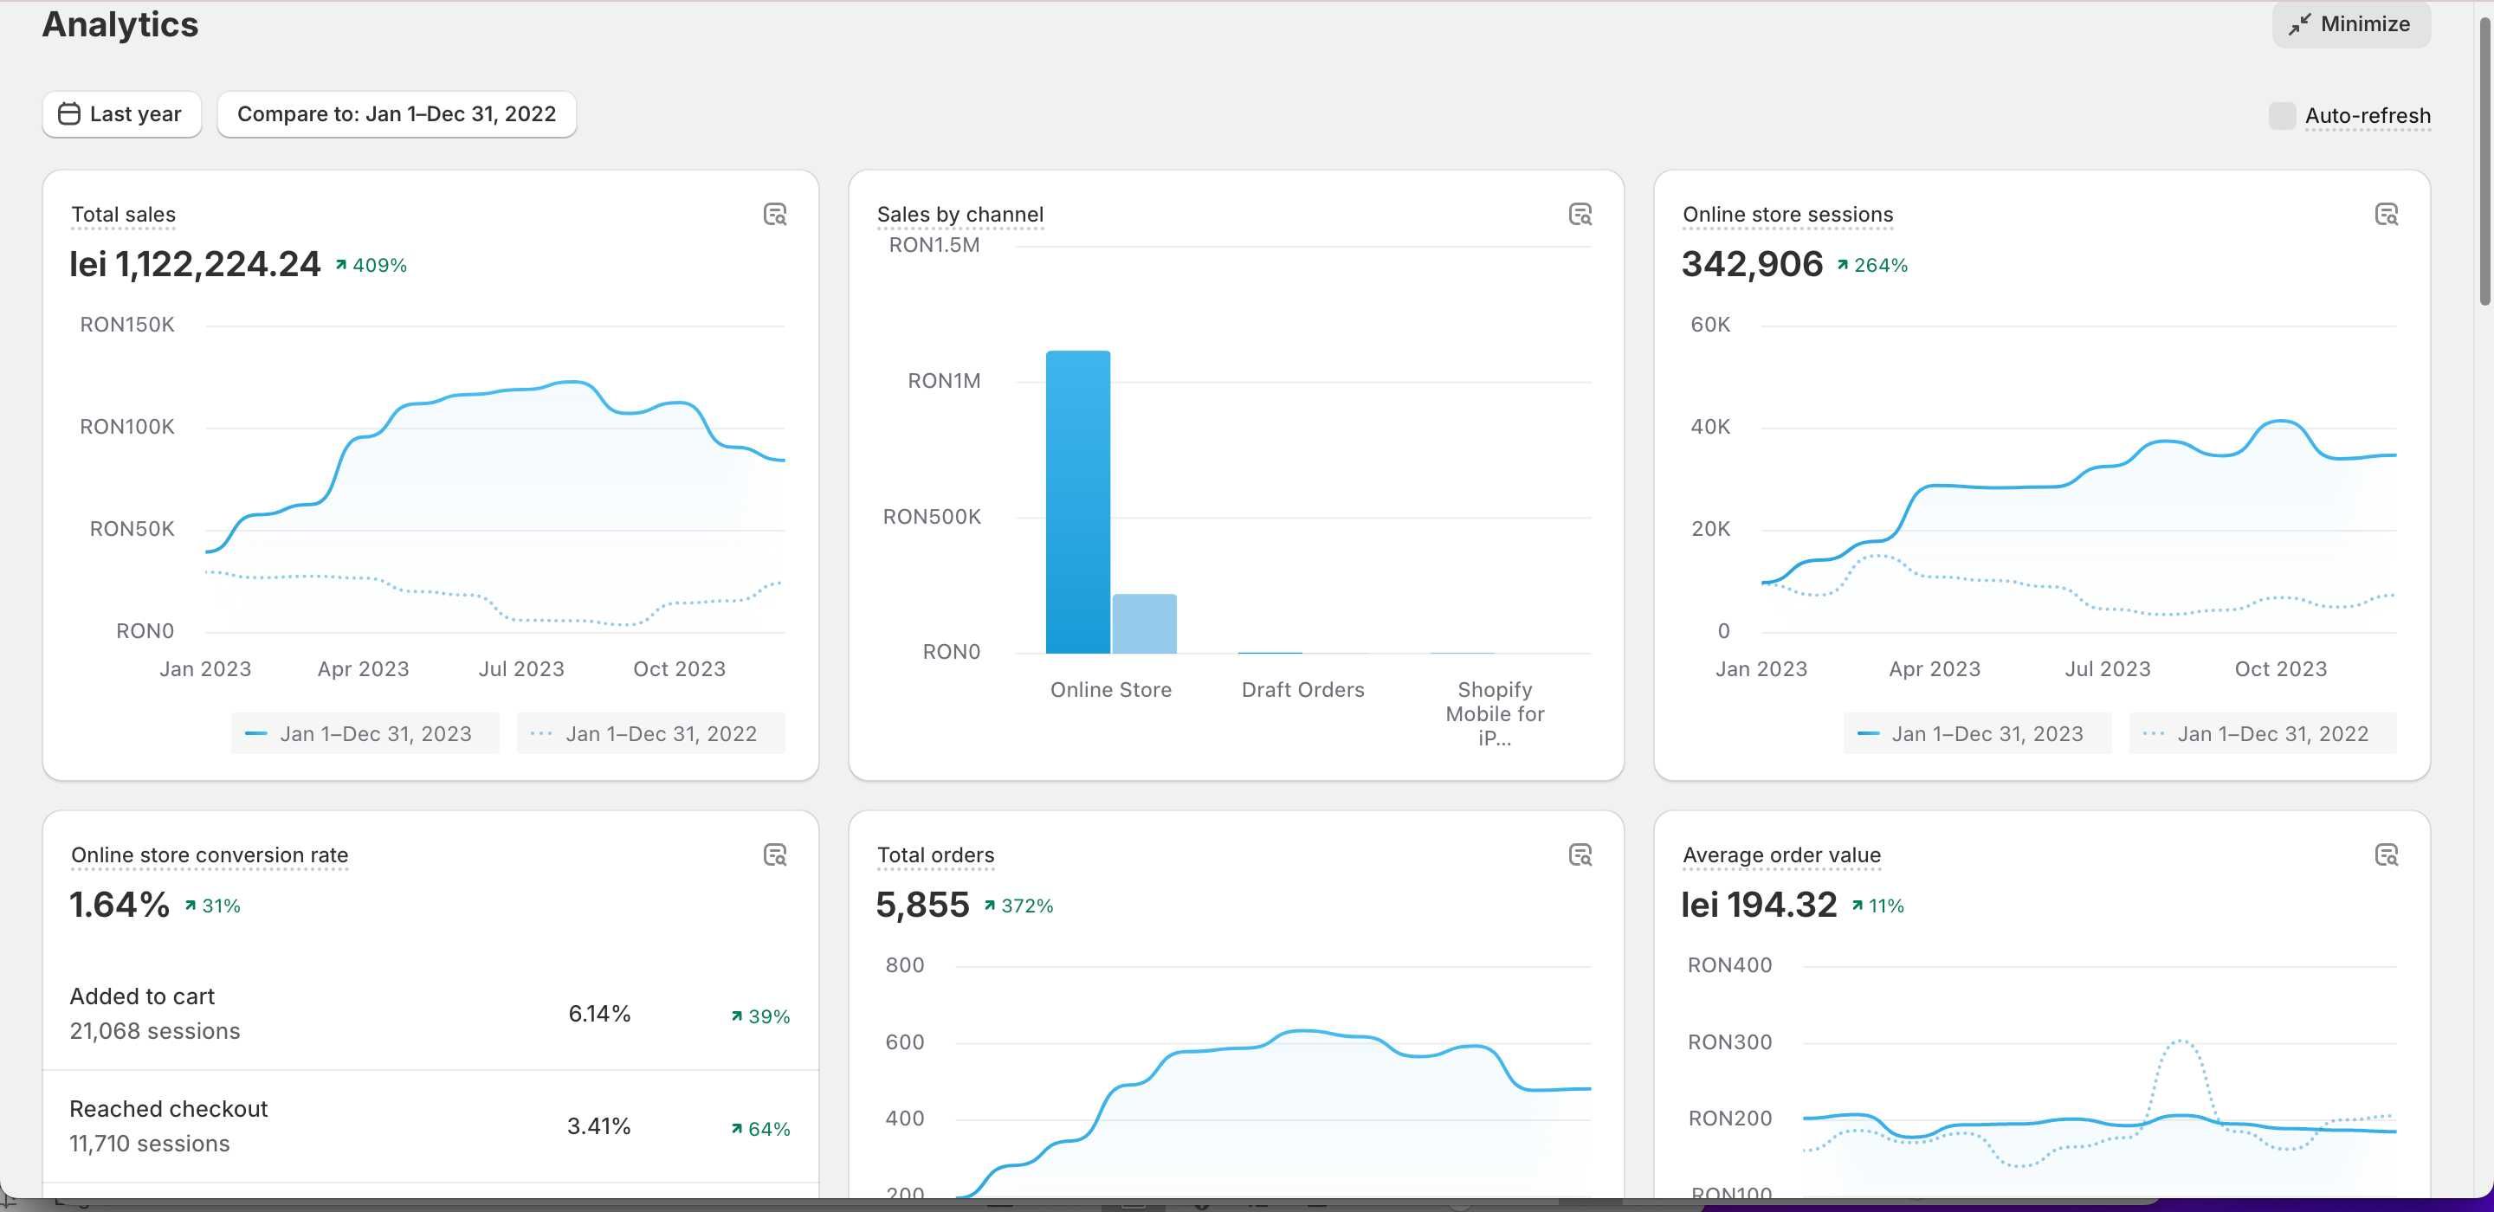Select the Added to cart row label
Viewport: 2494px width, 1212px height.
click(x=141, y=996)
